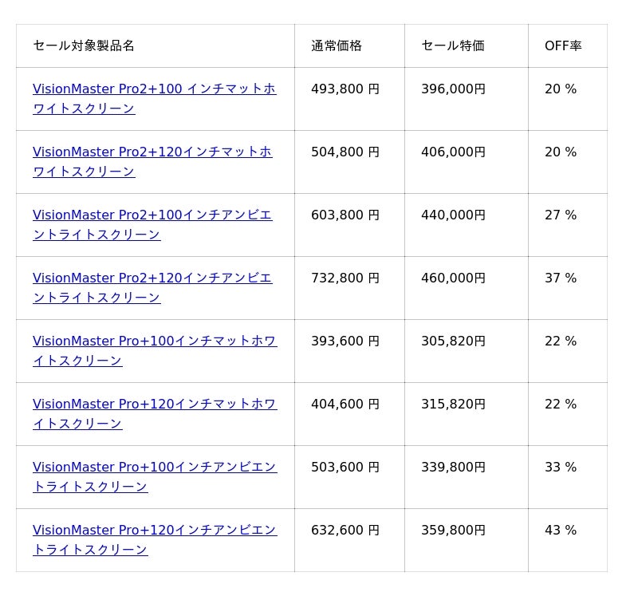Click the 732,800 円 regular price cell
Image resolution: width=638 pixels, height=596 pixels.
345,278
